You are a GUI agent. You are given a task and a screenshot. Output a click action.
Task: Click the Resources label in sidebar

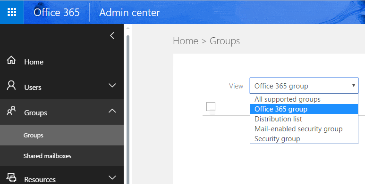[x=40, y=180]
